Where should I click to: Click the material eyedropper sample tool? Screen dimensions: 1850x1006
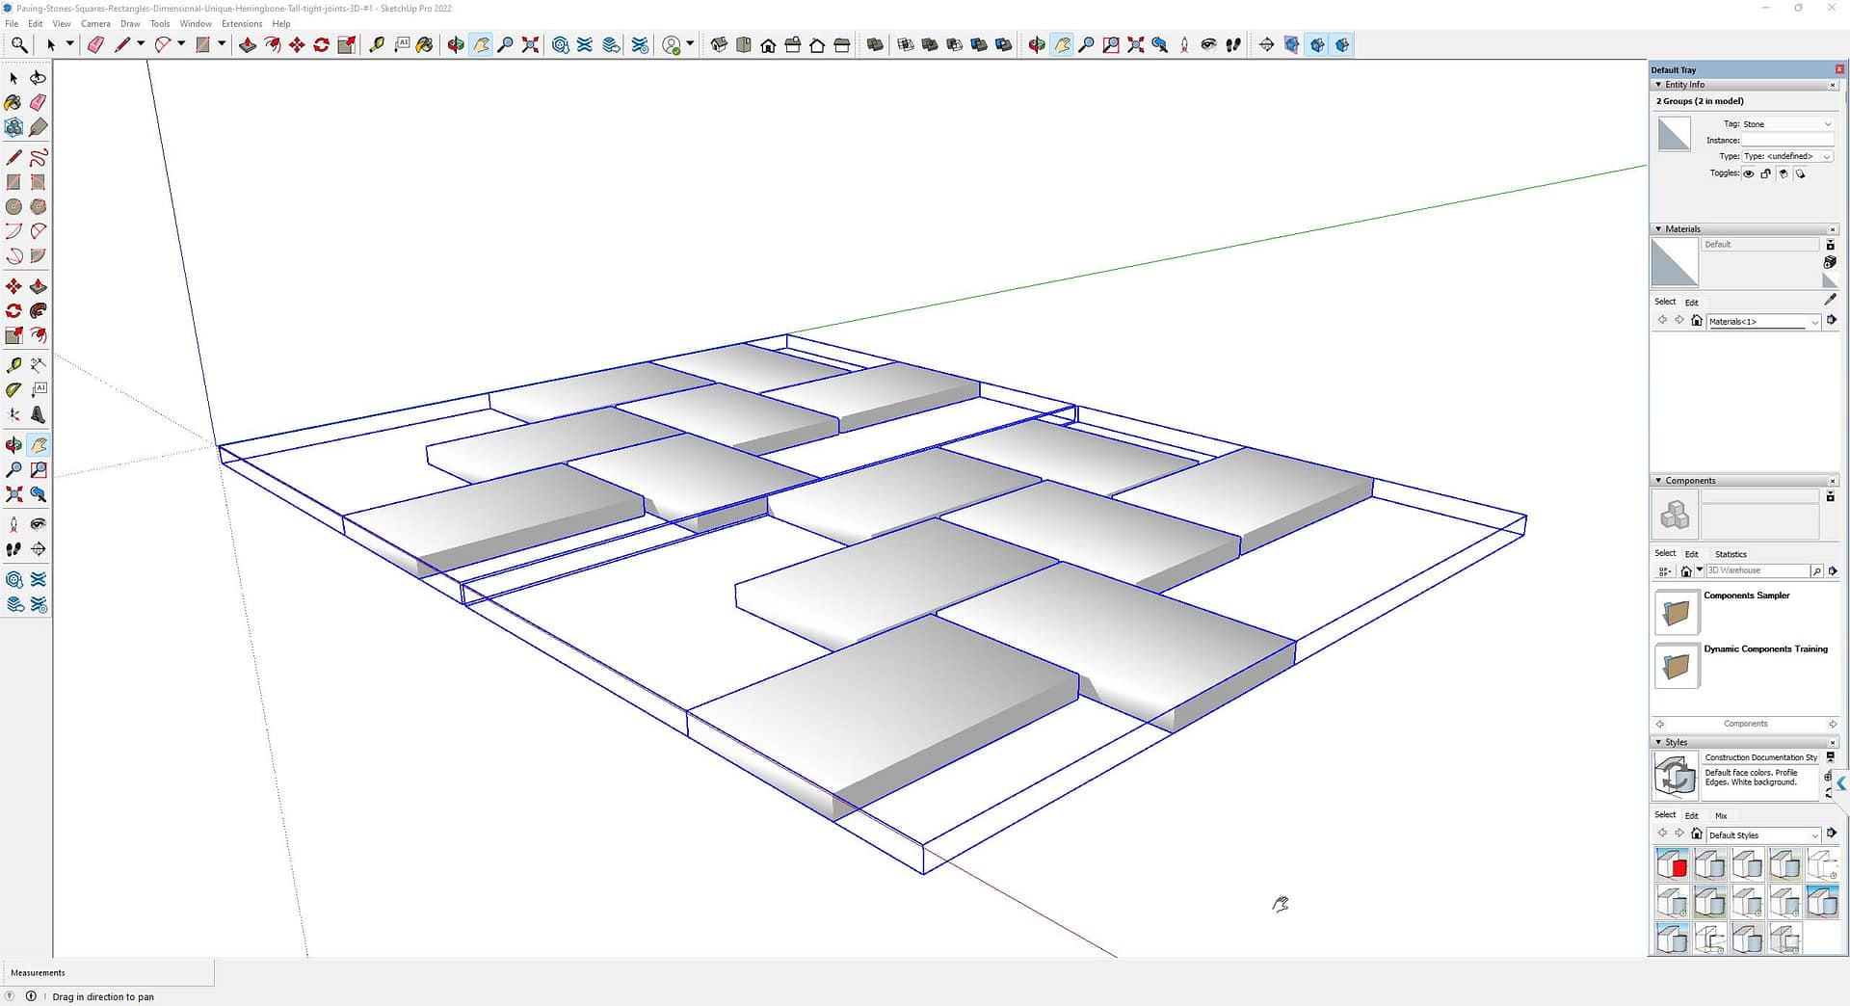click(x=1830, y=300)
